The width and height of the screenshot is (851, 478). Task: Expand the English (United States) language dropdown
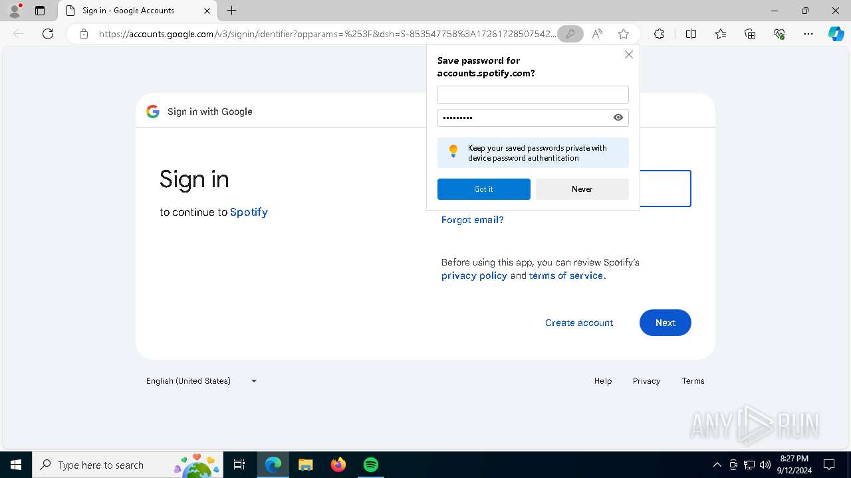pyautogui.click(x=201, y=381)
